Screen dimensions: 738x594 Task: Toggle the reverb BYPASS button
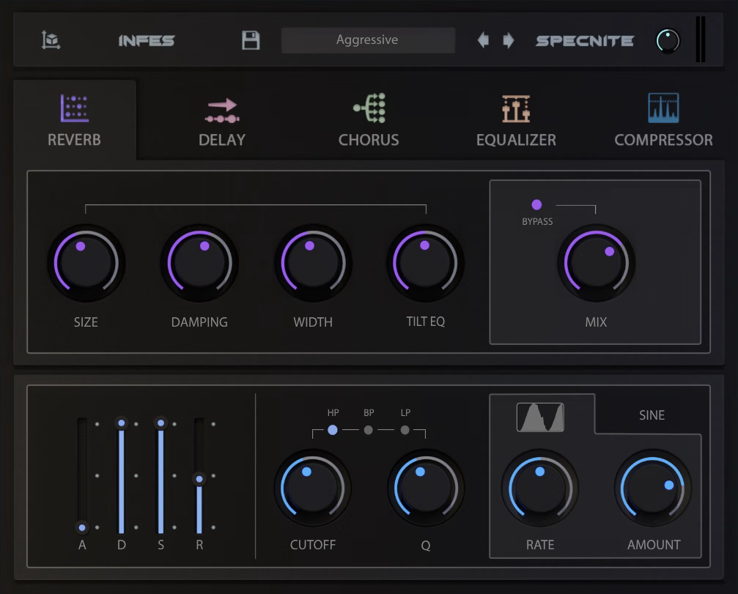click(x=536, y=204)
